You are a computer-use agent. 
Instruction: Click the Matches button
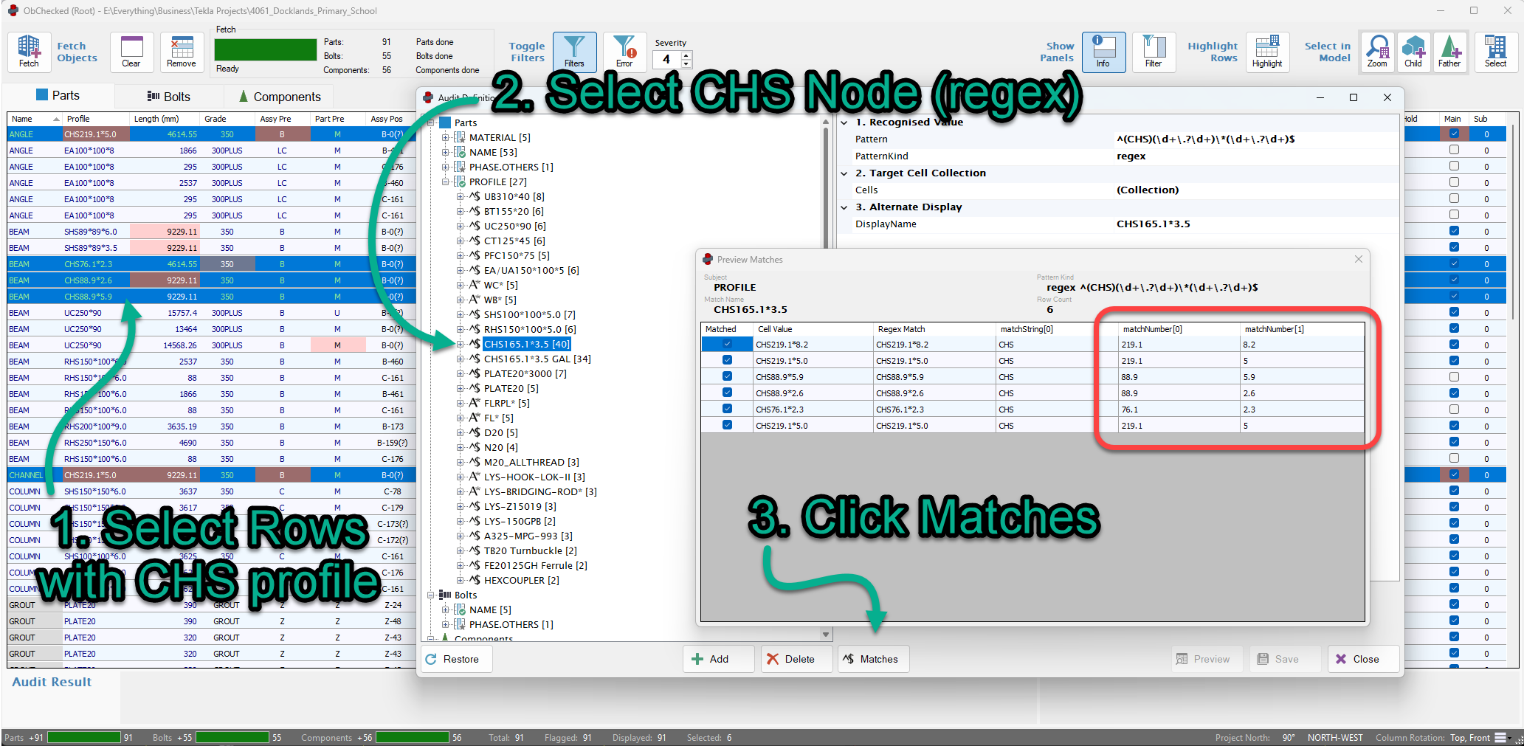tap(873, 659)
